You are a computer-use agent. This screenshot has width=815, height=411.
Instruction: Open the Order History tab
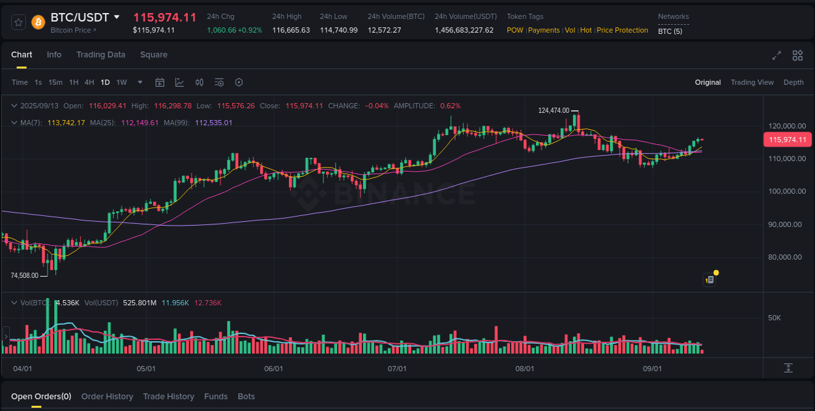tap(107, 396)
